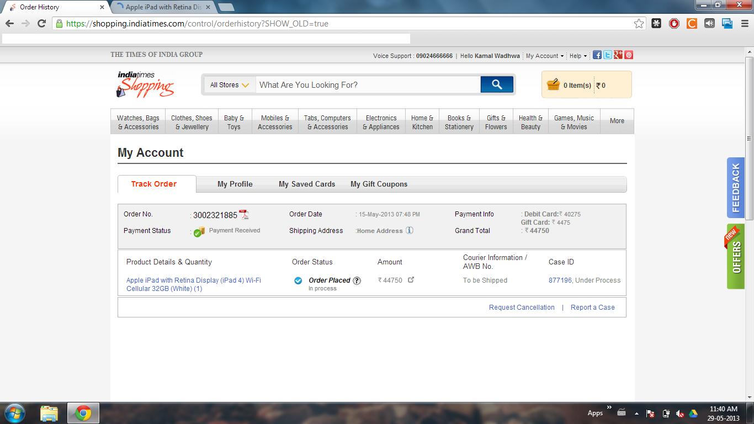Click the shipping address info icon

[x=410, y=230]
